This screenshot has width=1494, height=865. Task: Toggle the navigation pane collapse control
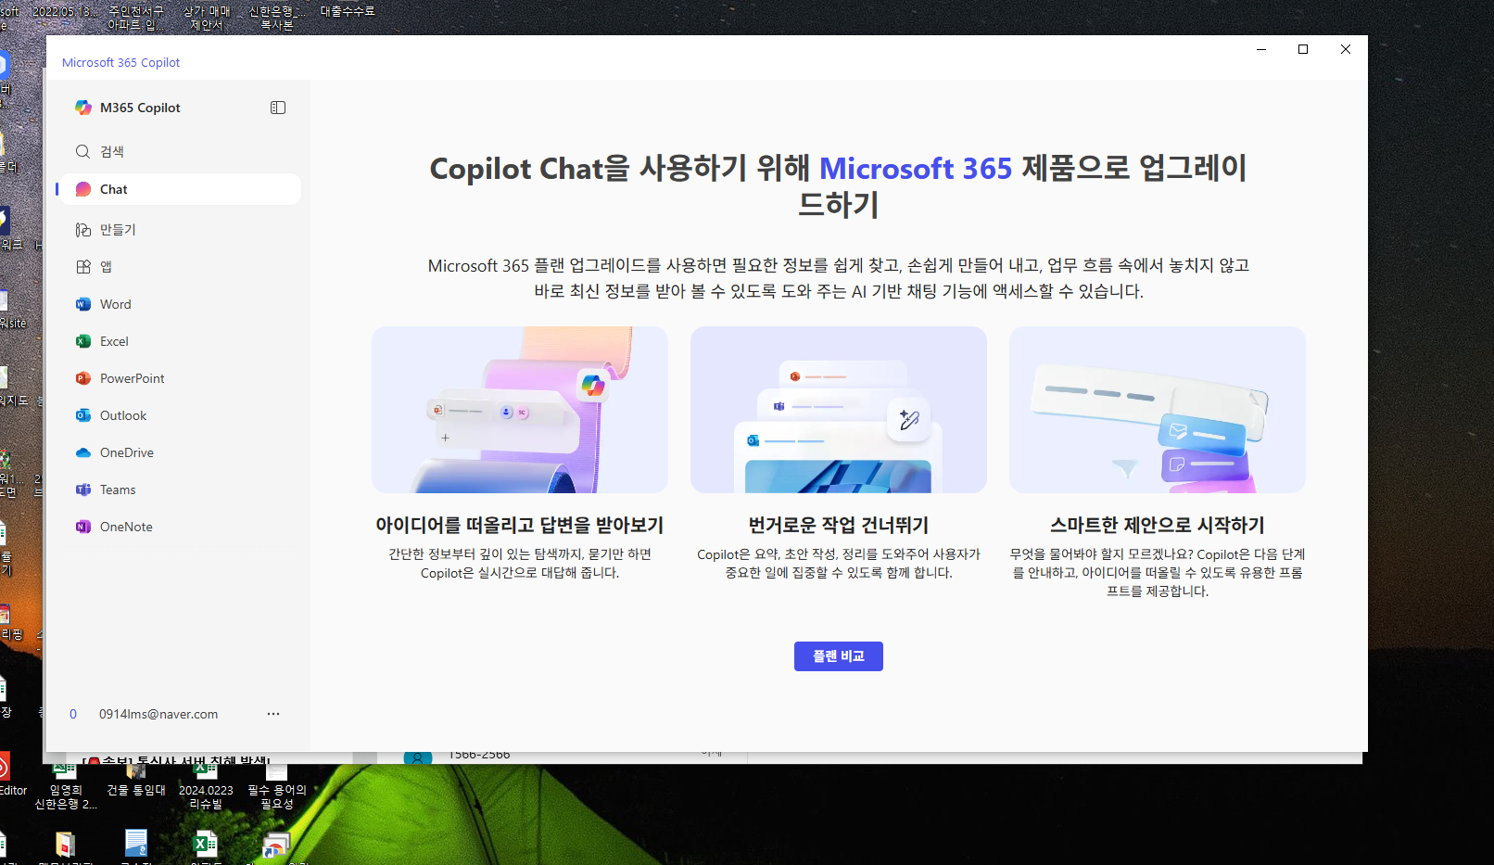tap(277, 107)
